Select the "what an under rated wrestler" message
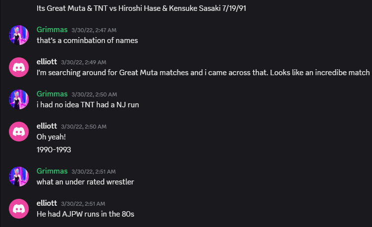 tap(85, 182)
